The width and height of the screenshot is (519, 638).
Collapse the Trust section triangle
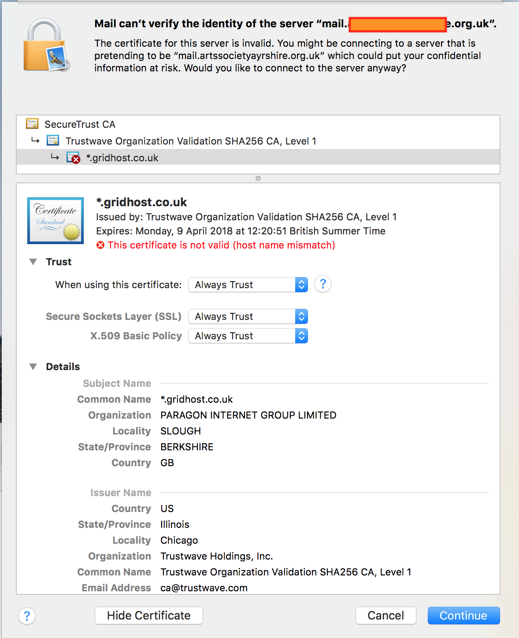coord(33,262)
